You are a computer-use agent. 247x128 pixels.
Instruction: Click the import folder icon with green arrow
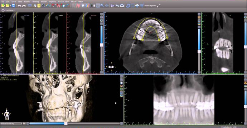click(x=3, y=6)
